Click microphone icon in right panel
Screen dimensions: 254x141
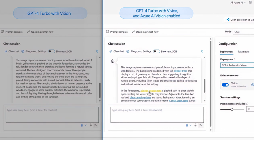(x=195, y=125)
